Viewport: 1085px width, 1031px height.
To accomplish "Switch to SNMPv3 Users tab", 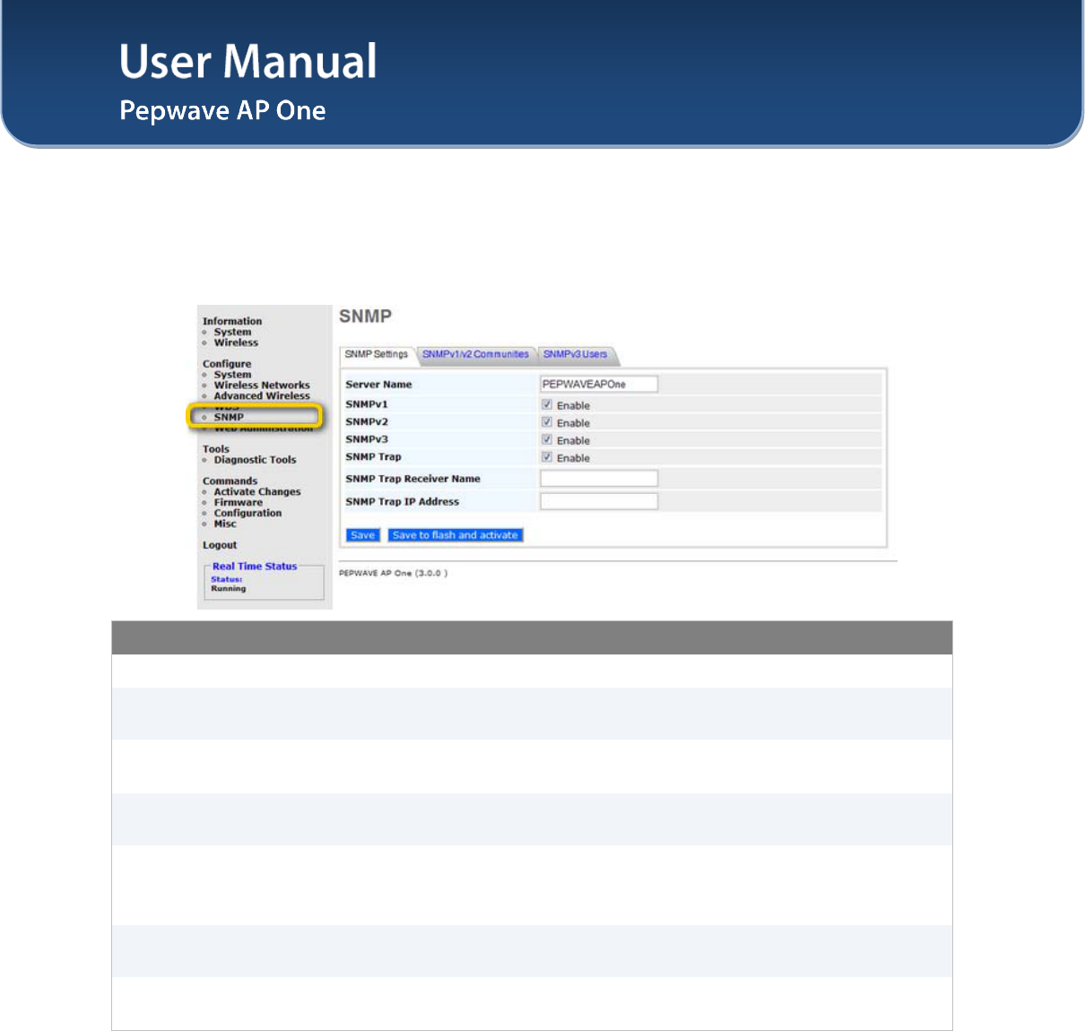I will [x=575, y=355].
